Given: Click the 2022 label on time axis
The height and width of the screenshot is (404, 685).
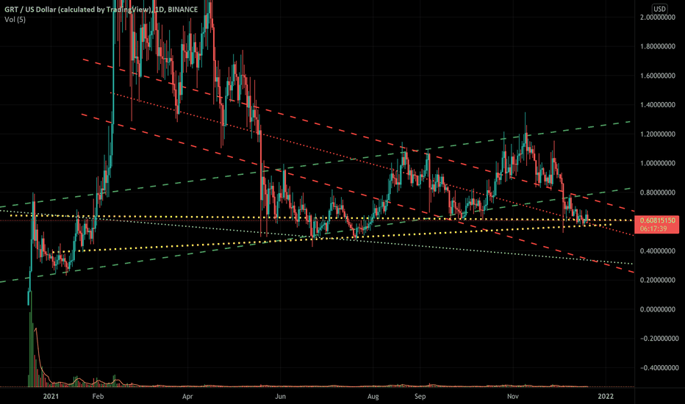Looking at the screenshot, I should click(x=606, y=397).
